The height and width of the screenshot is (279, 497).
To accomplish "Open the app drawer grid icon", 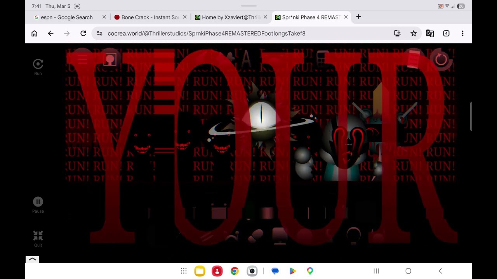I will [184, 271].
